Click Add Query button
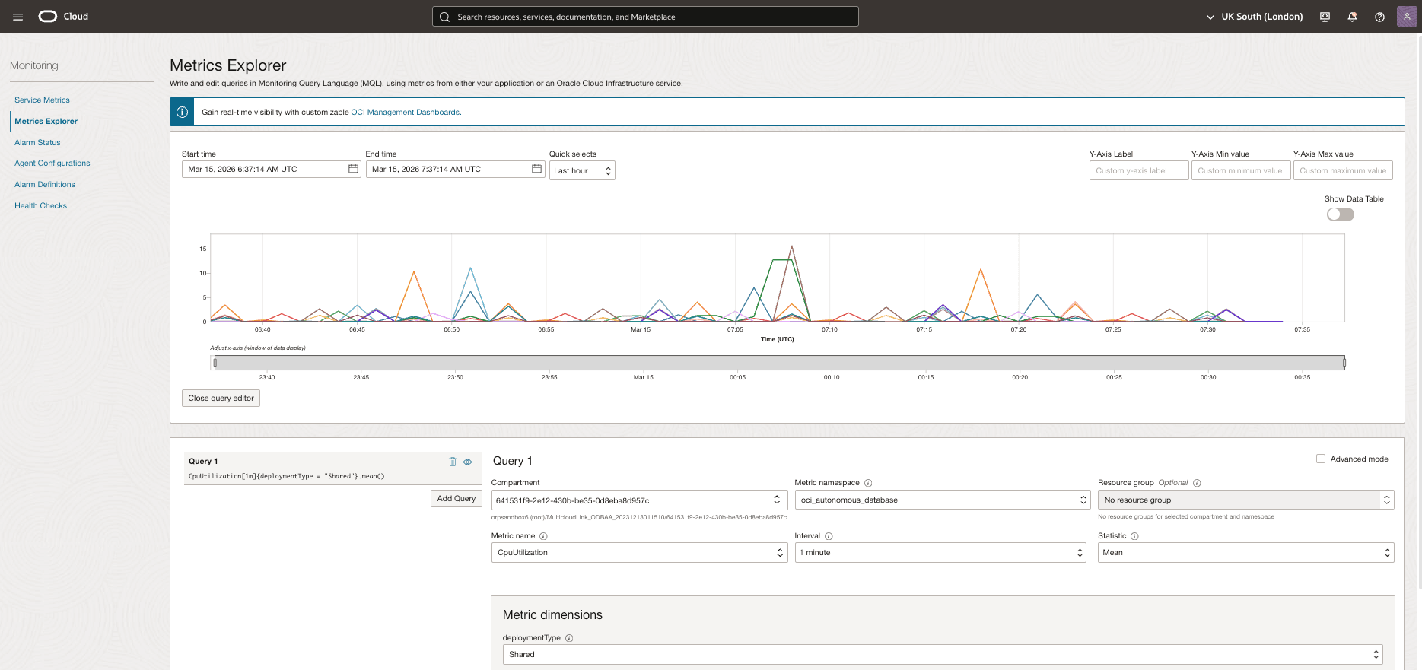This screenshot has height=670, width=1422. click(457, 498)
